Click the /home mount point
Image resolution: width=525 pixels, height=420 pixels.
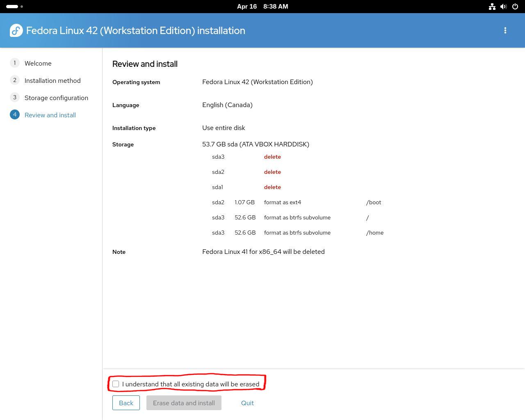pyautogui.click(x=375, y=233)
